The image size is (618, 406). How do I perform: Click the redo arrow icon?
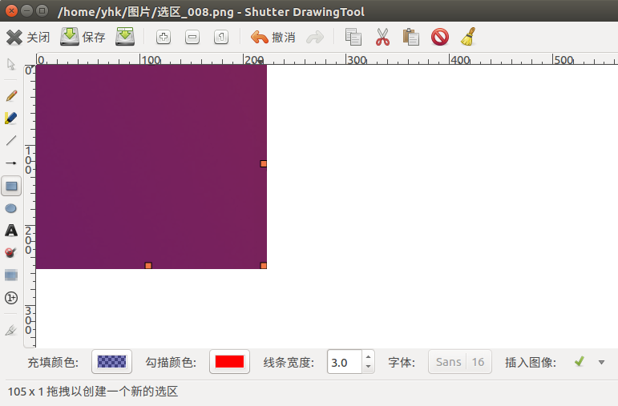[x=315, y=38]
